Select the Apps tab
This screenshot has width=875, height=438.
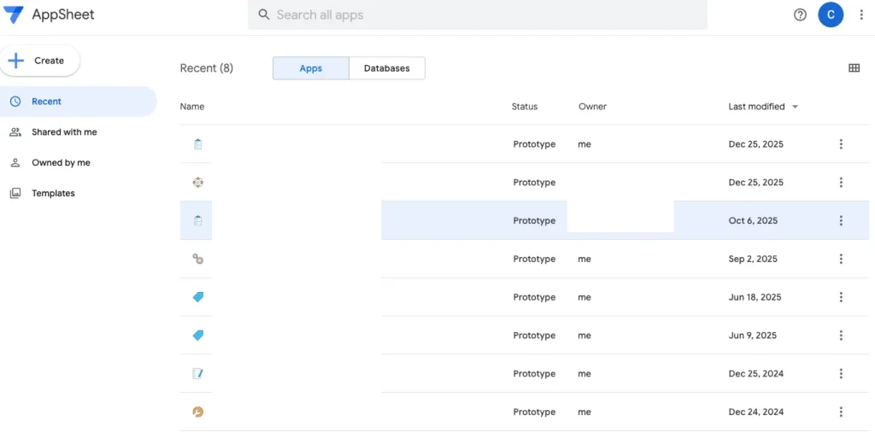point(311,68)
